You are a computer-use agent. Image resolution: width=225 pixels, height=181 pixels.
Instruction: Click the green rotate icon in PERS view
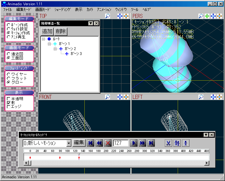click(x=207, y=16)
